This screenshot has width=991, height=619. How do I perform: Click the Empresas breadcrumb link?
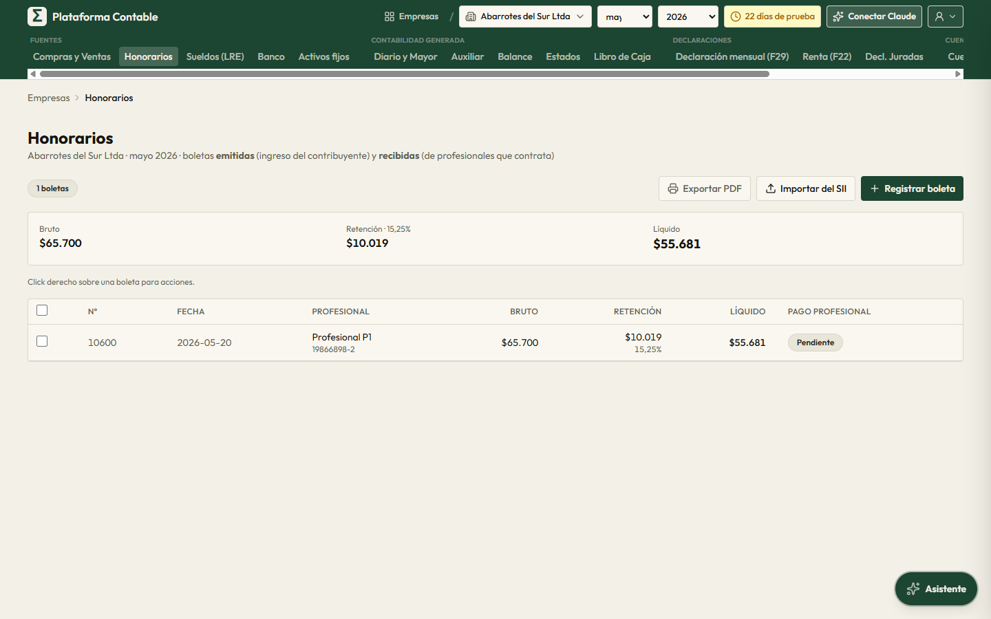tap(49, 98)
